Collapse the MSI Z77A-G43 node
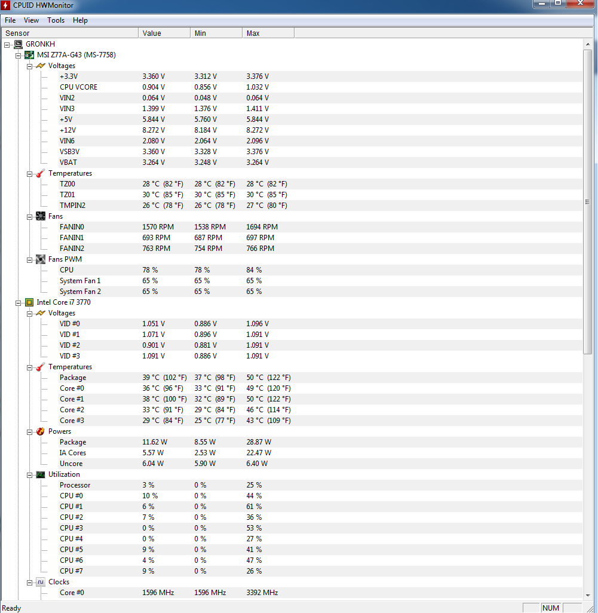The image size is (598, 613). (18, 56)
